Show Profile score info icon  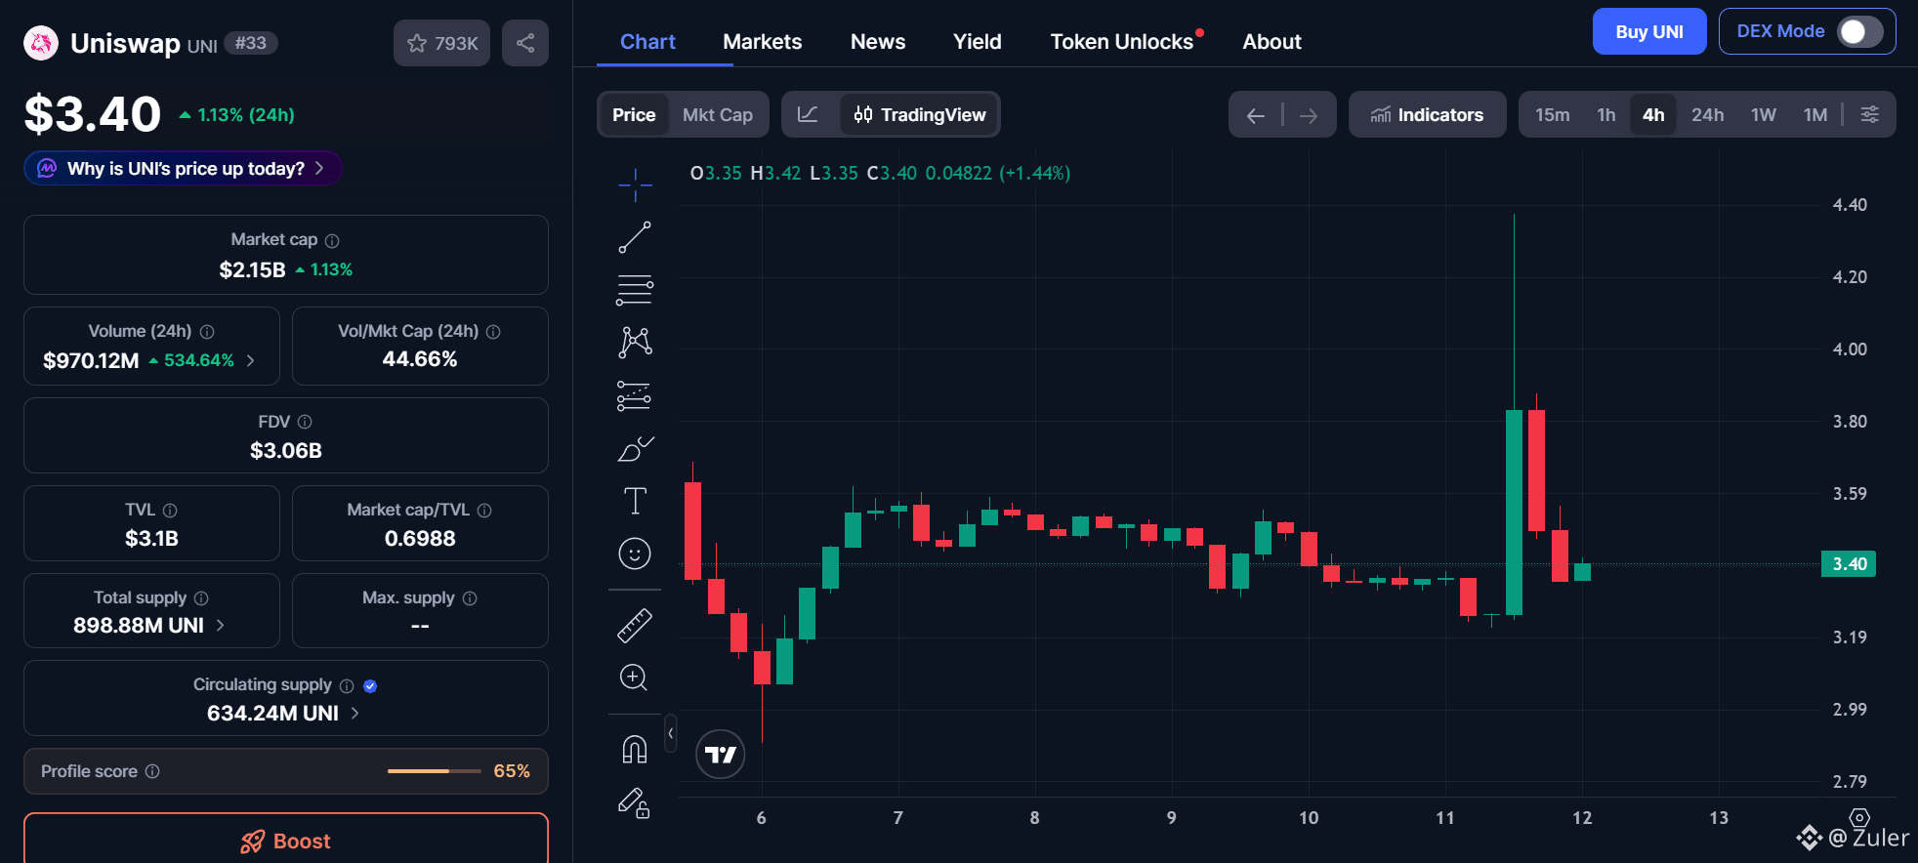[152, 771]
